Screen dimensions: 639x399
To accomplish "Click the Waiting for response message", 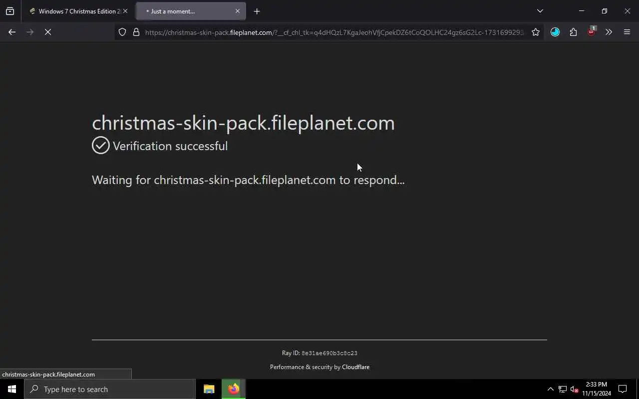I will pos(248,180).
